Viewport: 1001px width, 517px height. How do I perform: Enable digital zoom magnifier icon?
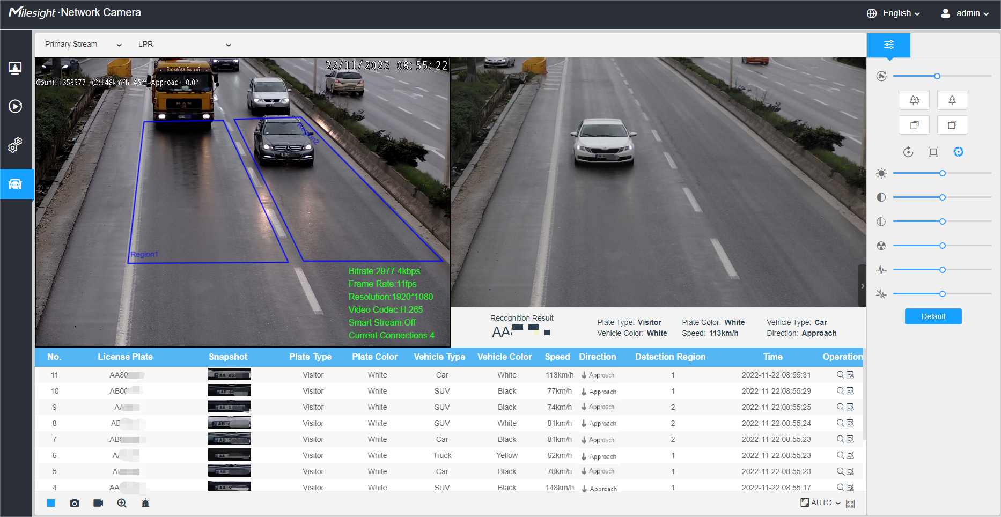tap(122, 503)
